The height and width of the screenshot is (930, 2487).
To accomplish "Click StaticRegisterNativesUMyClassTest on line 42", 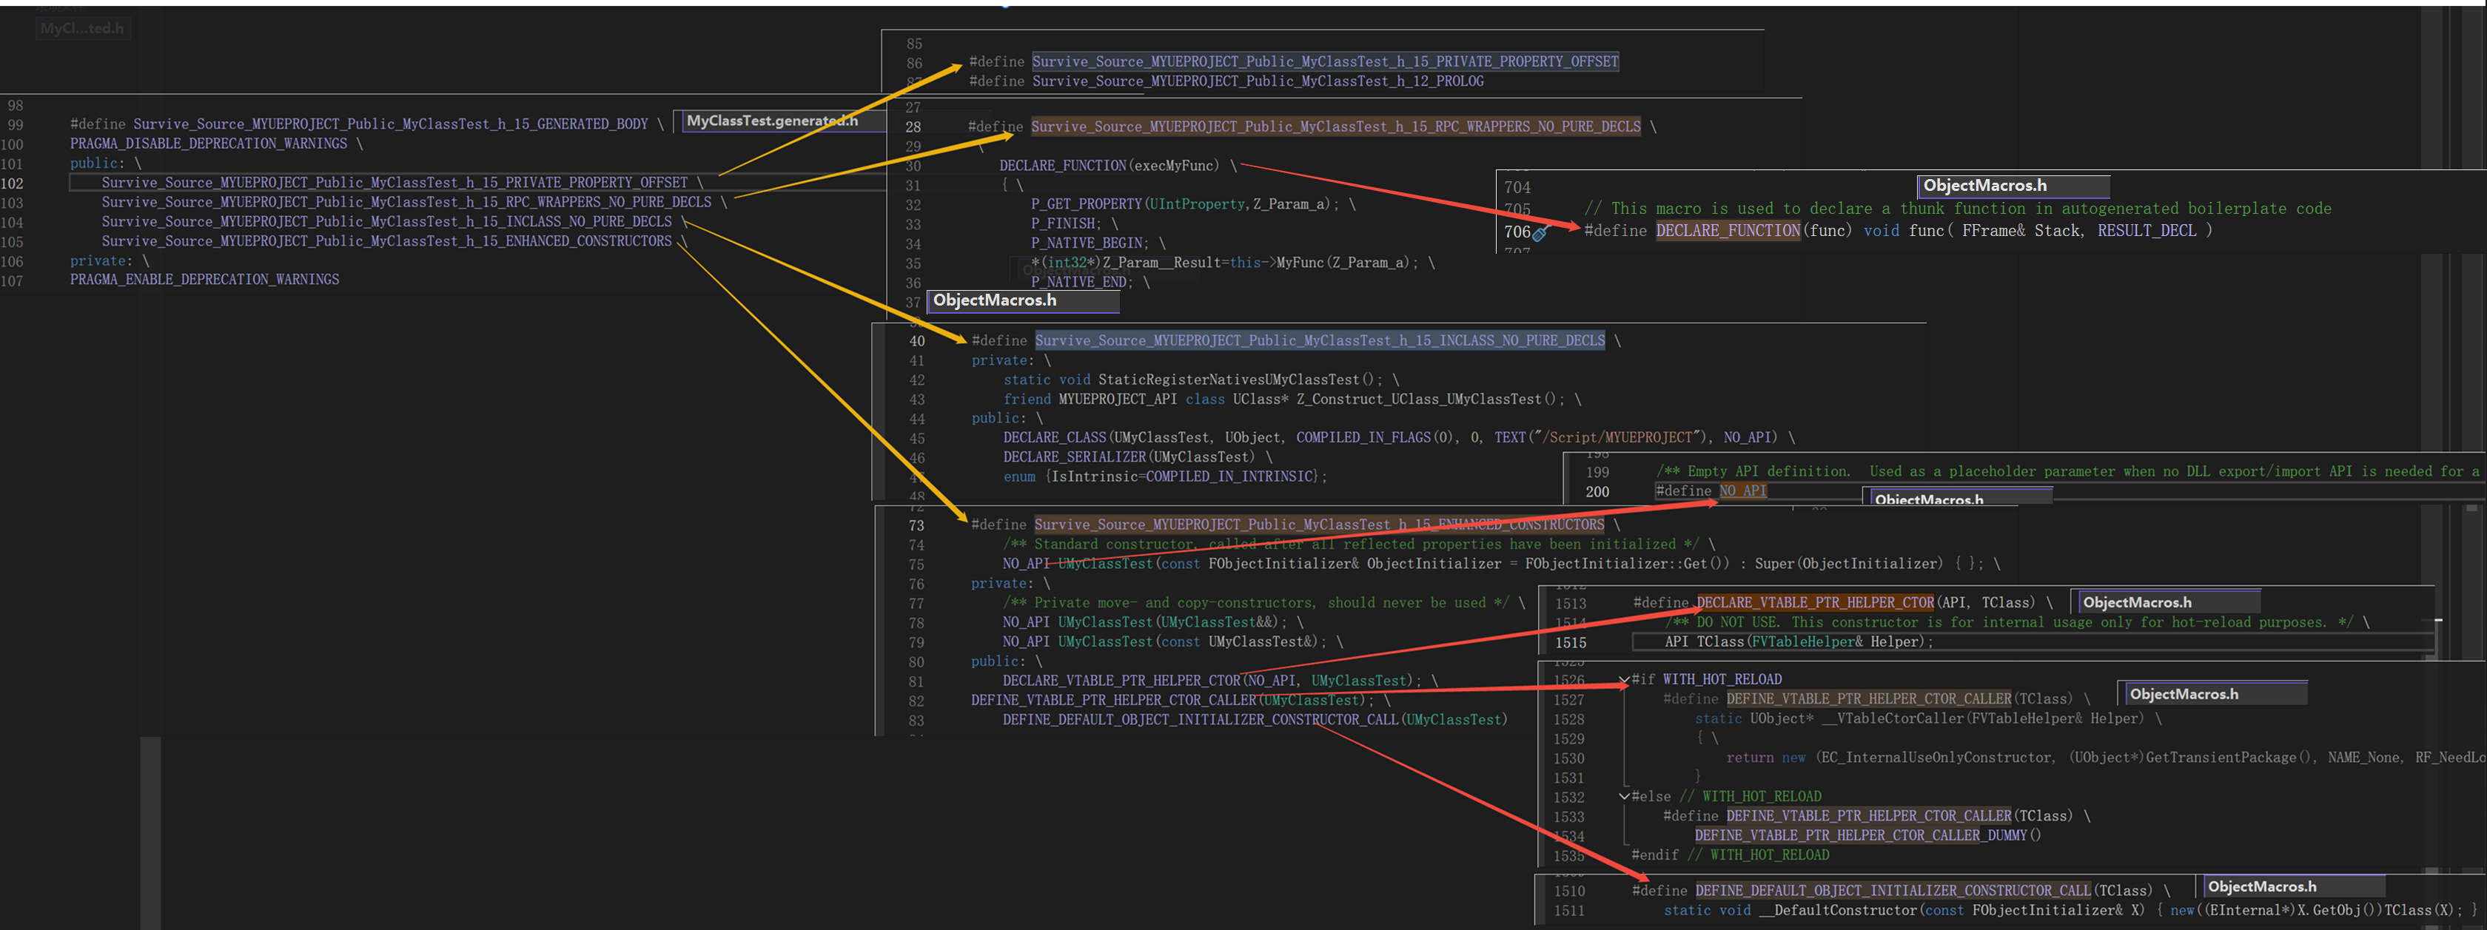I will tap(1229, 380).
